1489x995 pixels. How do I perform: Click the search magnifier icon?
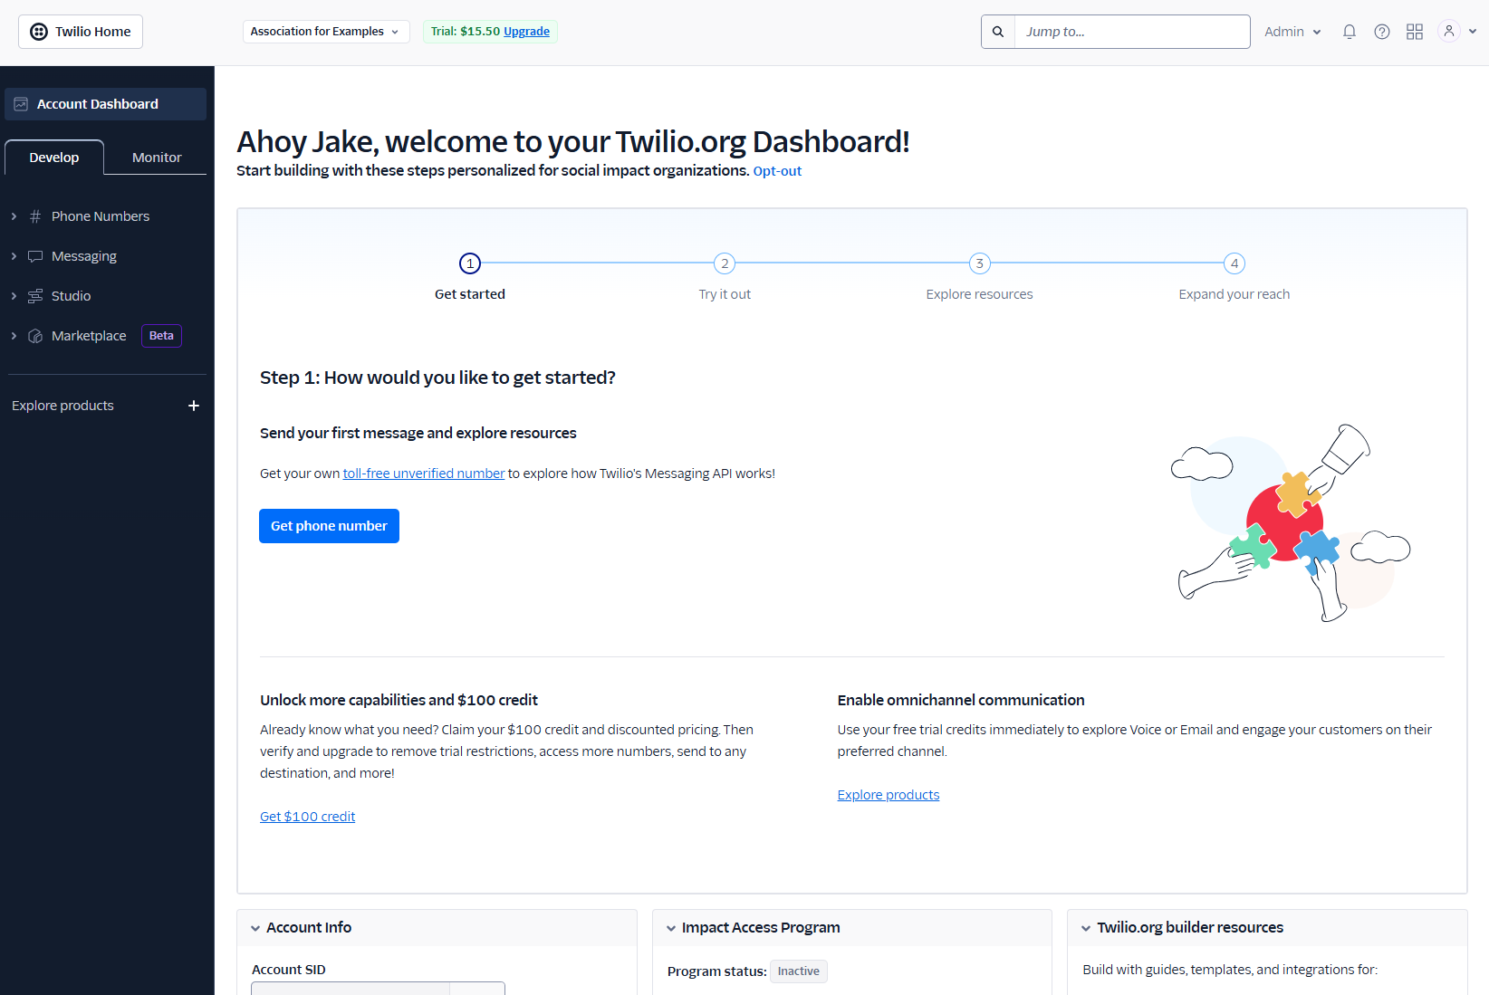pyautogui.click(x=997, y=31)
